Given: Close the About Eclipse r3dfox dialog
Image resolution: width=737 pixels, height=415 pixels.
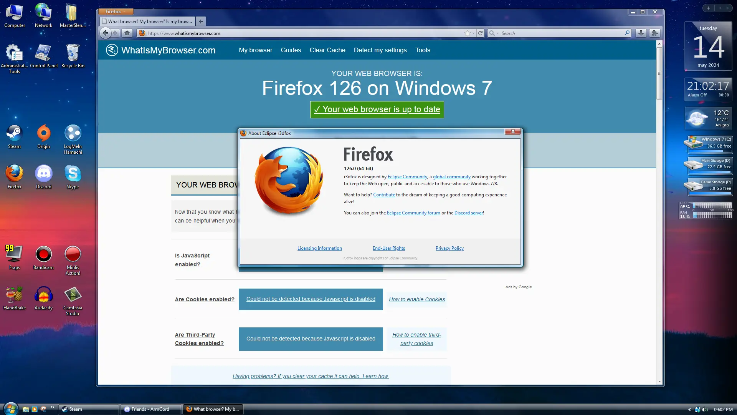Looking at the screenshot, I should pos(512,131).
